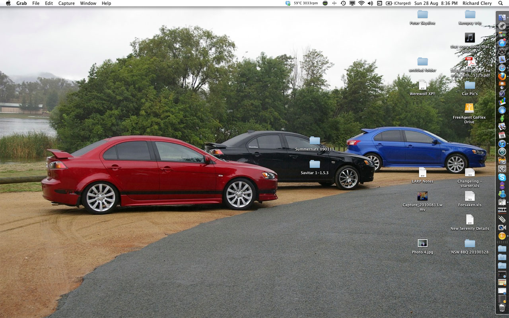Launch The Sims green diamond icon

502,118
